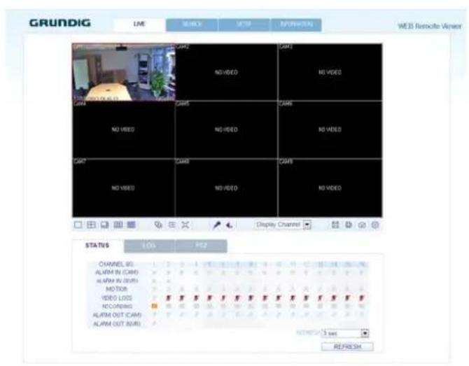Select the CAM5 no-video cell
469x366 pixels.
[x=226, y=129]
